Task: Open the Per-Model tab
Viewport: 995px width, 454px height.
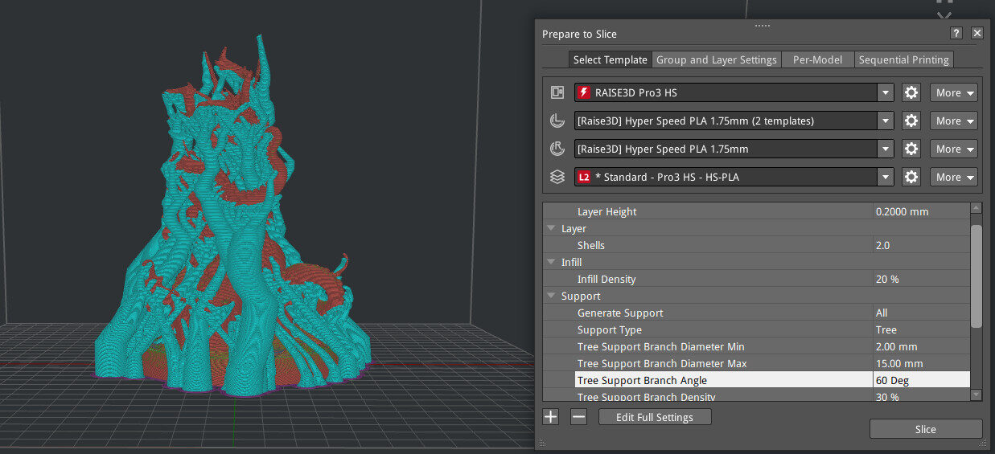Action: pyautogui.click(x=817, y=59)
